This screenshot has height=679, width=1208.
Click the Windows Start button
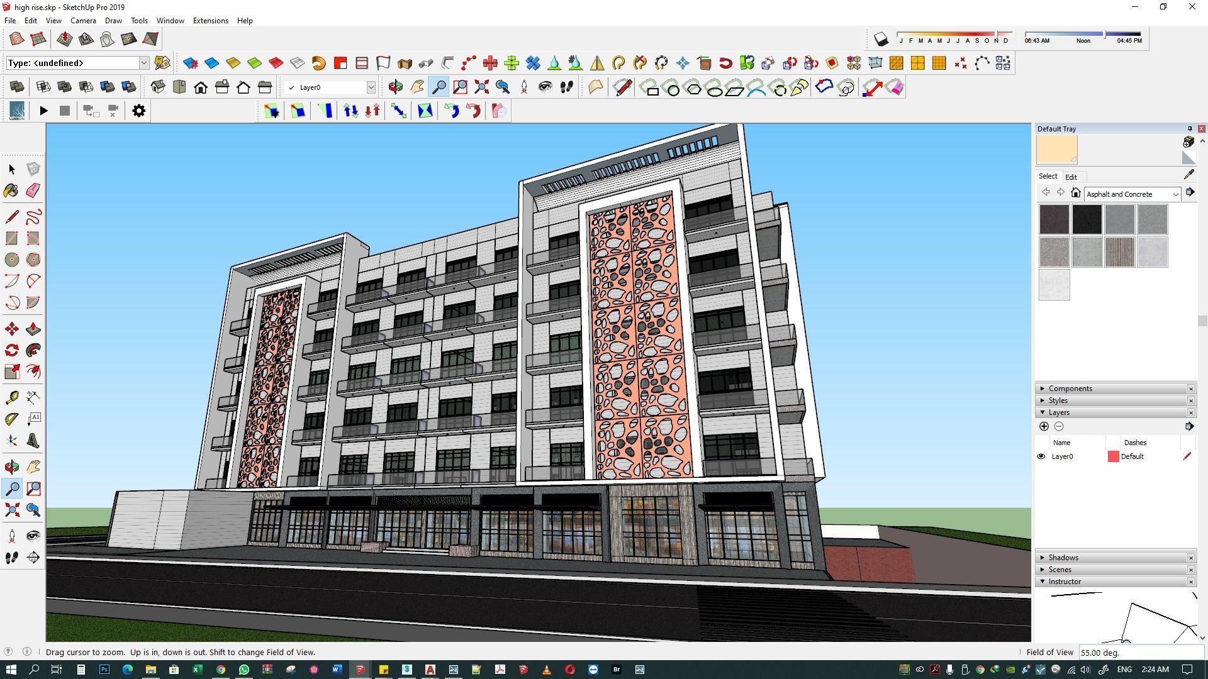click(x=11, y=670)
